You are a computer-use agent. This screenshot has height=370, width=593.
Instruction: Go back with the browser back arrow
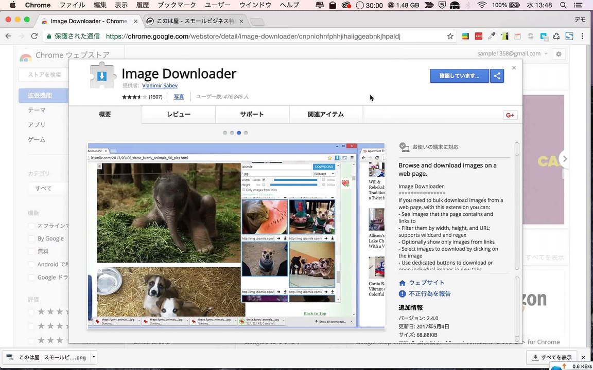8,36
